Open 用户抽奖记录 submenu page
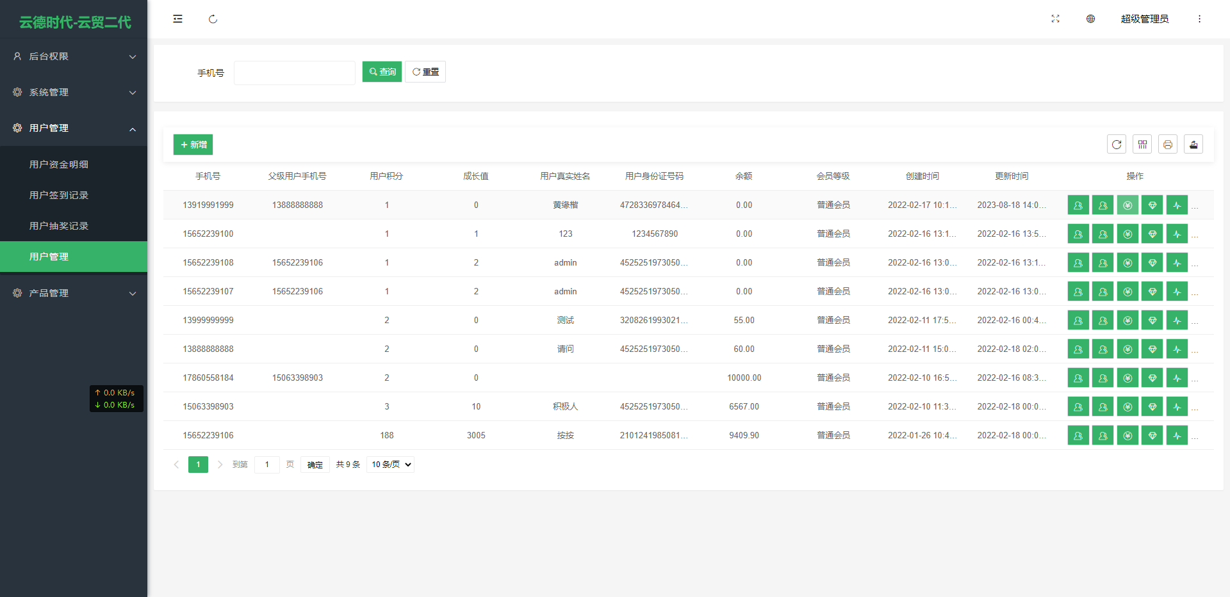Viewport: 1230px width, 597px height. coord(74,226)
